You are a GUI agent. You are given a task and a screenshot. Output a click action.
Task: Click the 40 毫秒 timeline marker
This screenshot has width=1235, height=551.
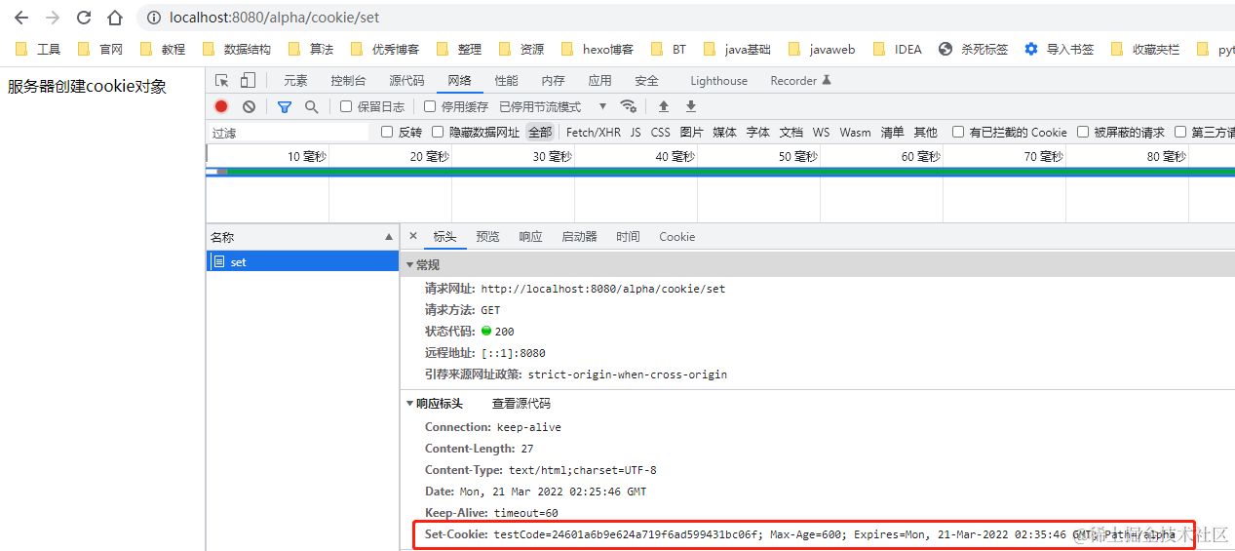pyautogui.click(x=675, y=156)
